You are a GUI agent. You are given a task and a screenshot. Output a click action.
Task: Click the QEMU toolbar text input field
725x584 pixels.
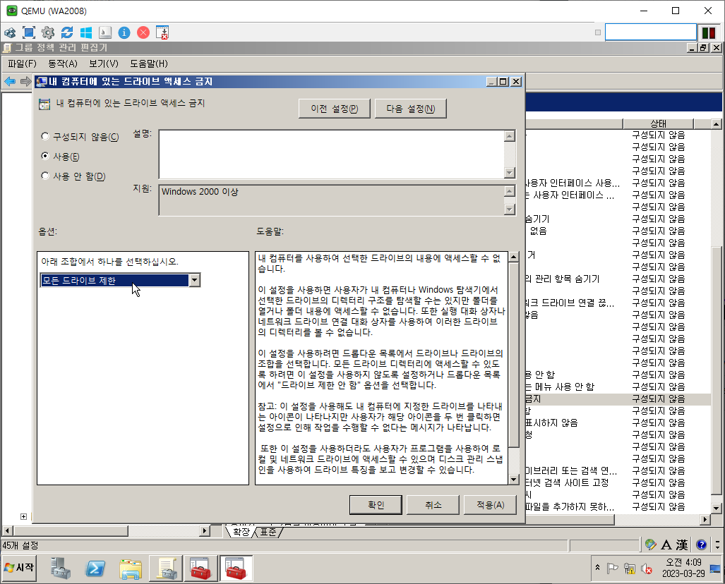click(x=651, y=32)
